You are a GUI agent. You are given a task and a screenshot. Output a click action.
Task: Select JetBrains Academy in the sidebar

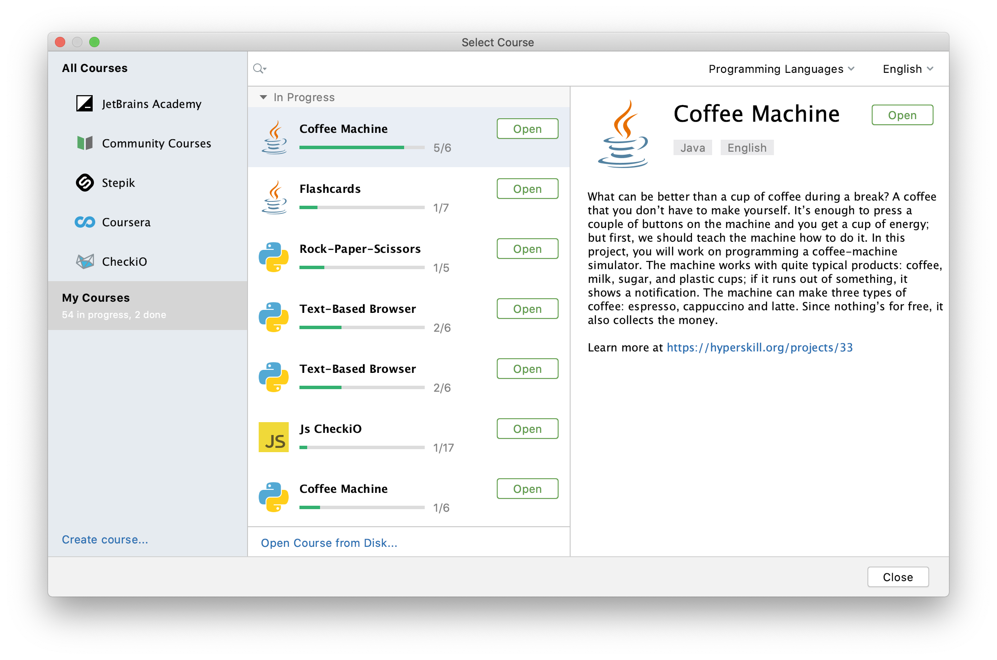(148, 104)
